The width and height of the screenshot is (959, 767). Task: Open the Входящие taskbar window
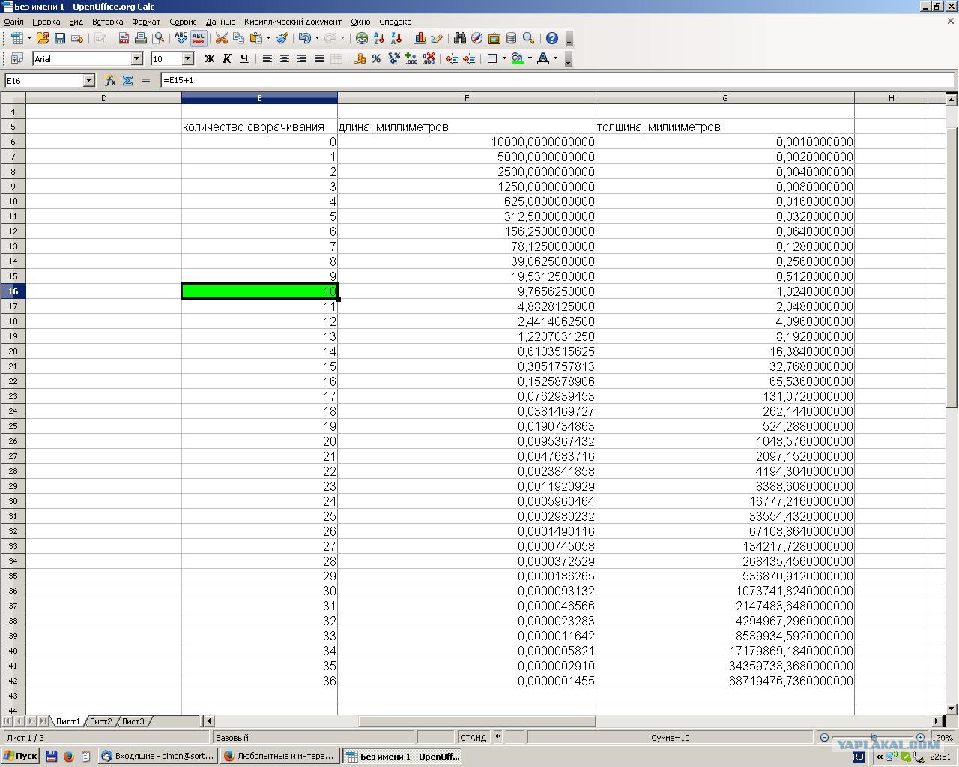[x=158, y=756]
